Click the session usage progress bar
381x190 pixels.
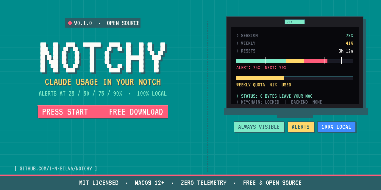(x=295, y=61)
